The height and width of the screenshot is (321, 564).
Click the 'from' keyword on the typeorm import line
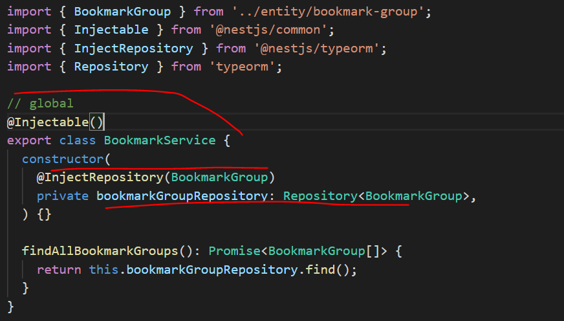[186, 67]
